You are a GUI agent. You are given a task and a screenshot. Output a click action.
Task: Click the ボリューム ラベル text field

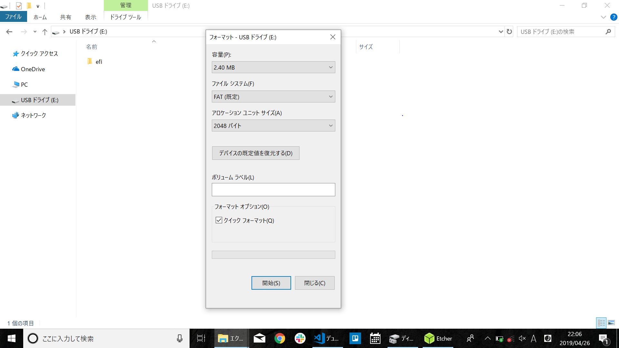tap(273, 190)
